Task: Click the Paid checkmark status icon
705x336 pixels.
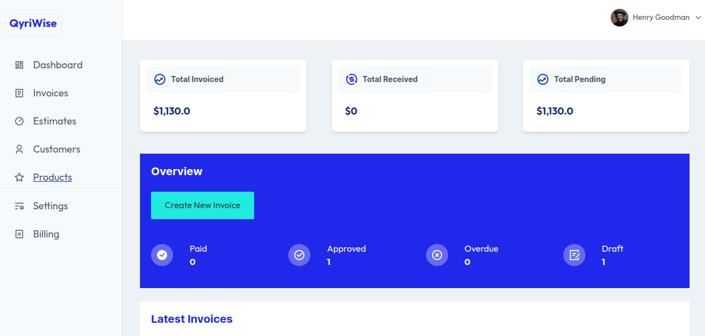Action: (162, 255)
